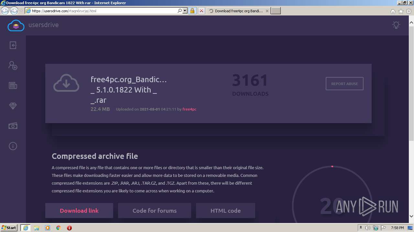Switch to the Code for forums tab
This screenshot has width=414, height=232.
coord(155,211)
